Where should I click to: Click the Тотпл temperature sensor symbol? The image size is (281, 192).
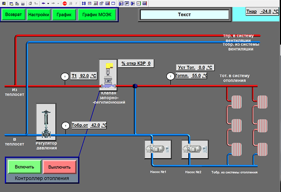coord(170,76)
